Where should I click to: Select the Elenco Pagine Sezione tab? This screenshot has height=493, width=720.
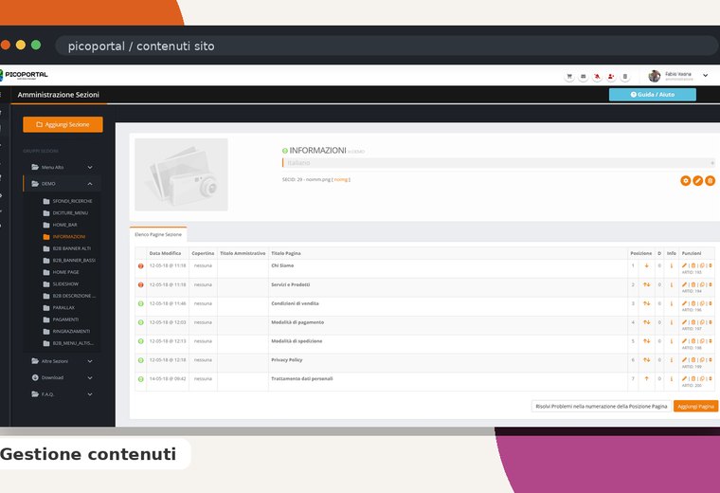click(158, 234)
